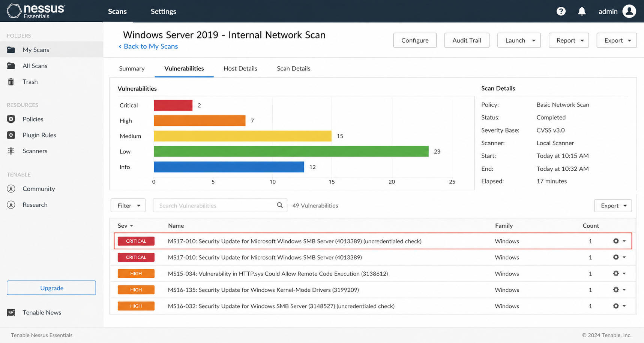The height and width of the screenshot is (343, 644).
Task: Click the All Scans folder icon
Action: tap(11, 66)
